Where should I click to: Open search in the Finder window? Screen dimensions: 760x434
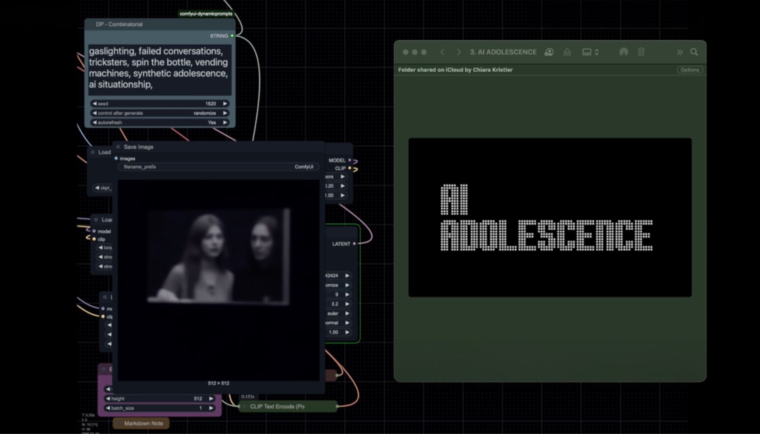coord(694,52)
